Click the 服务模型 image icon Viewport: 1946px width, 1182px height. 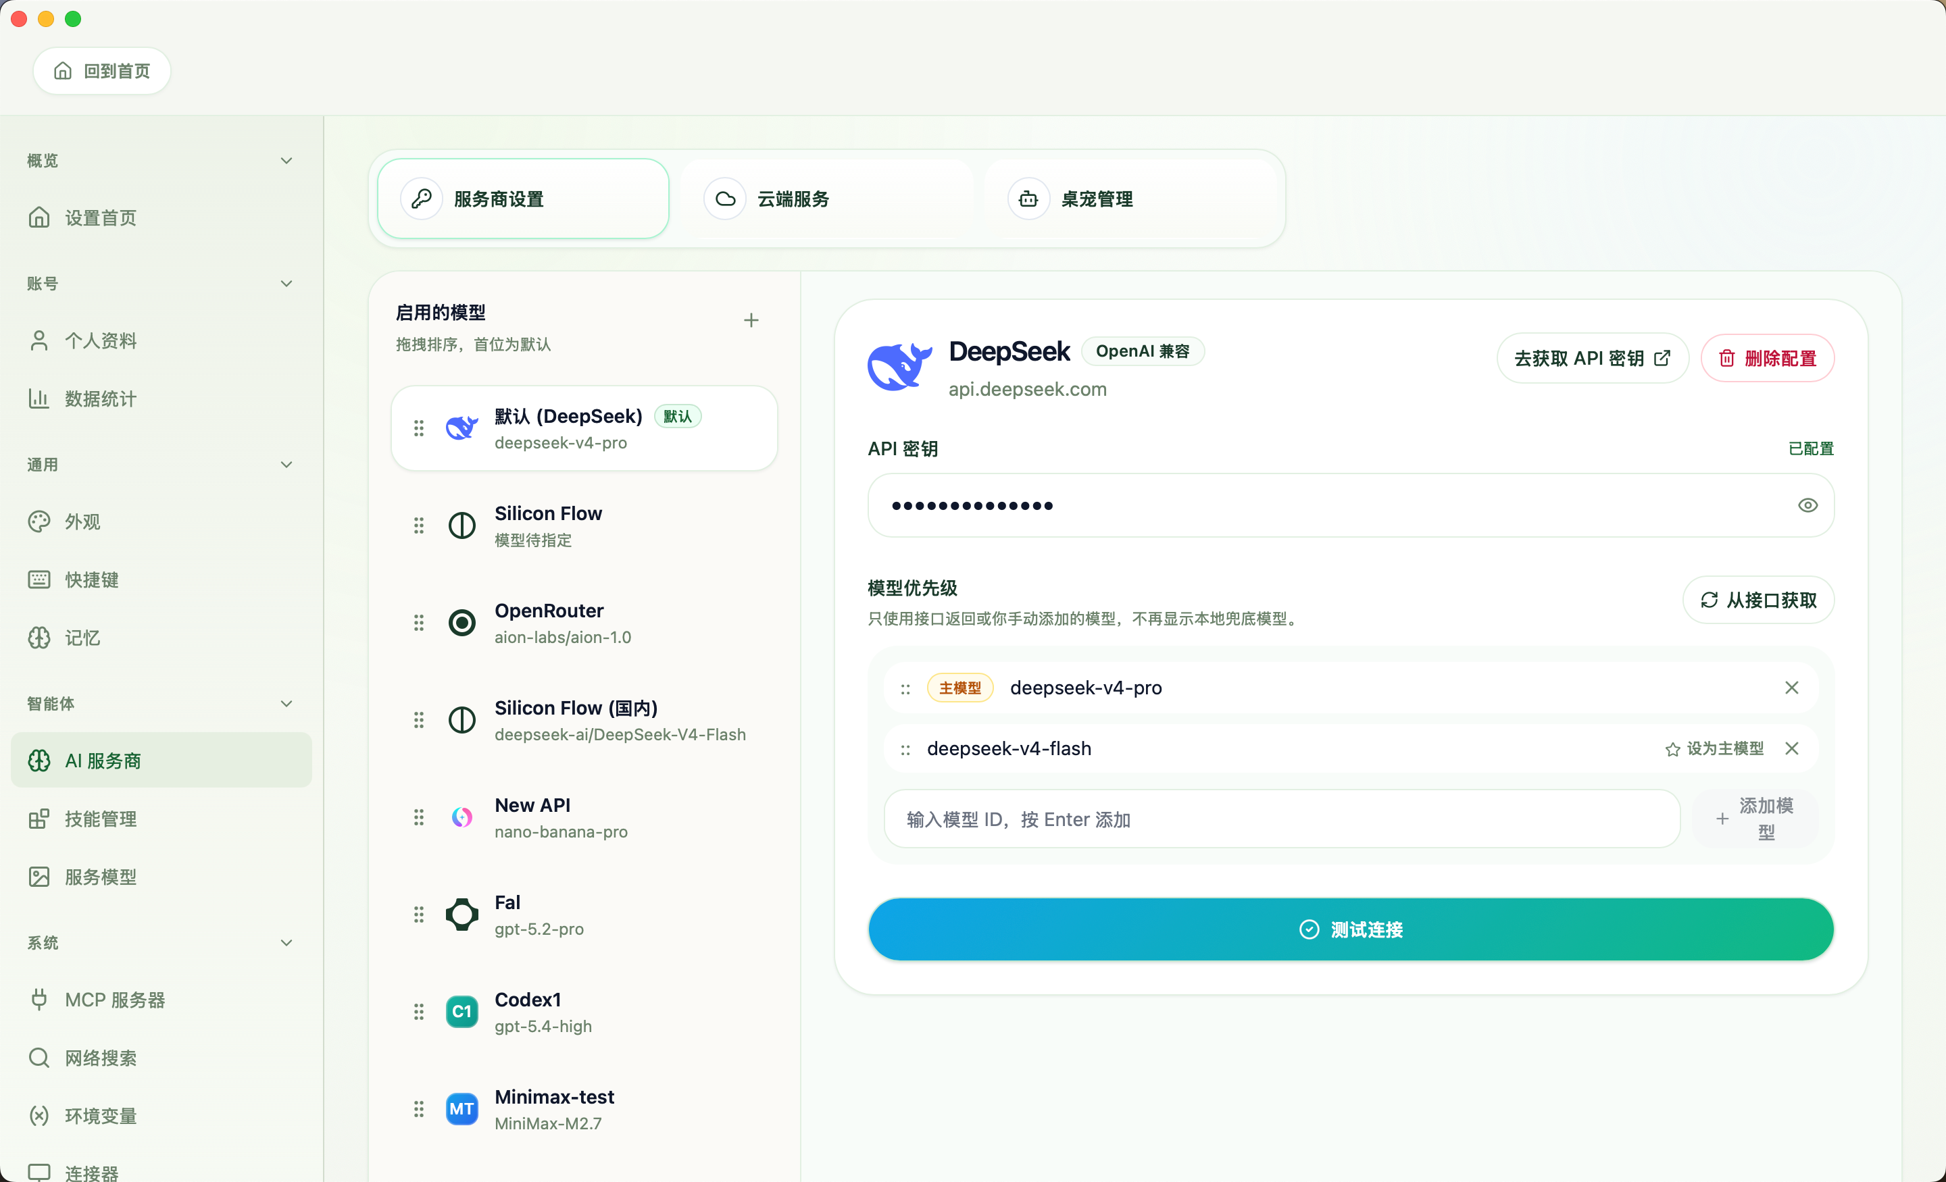tap(39, 877)
